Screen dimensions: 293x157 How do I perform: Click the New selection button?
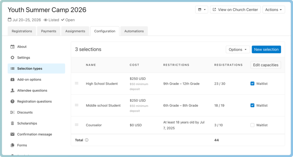(266, 50)
